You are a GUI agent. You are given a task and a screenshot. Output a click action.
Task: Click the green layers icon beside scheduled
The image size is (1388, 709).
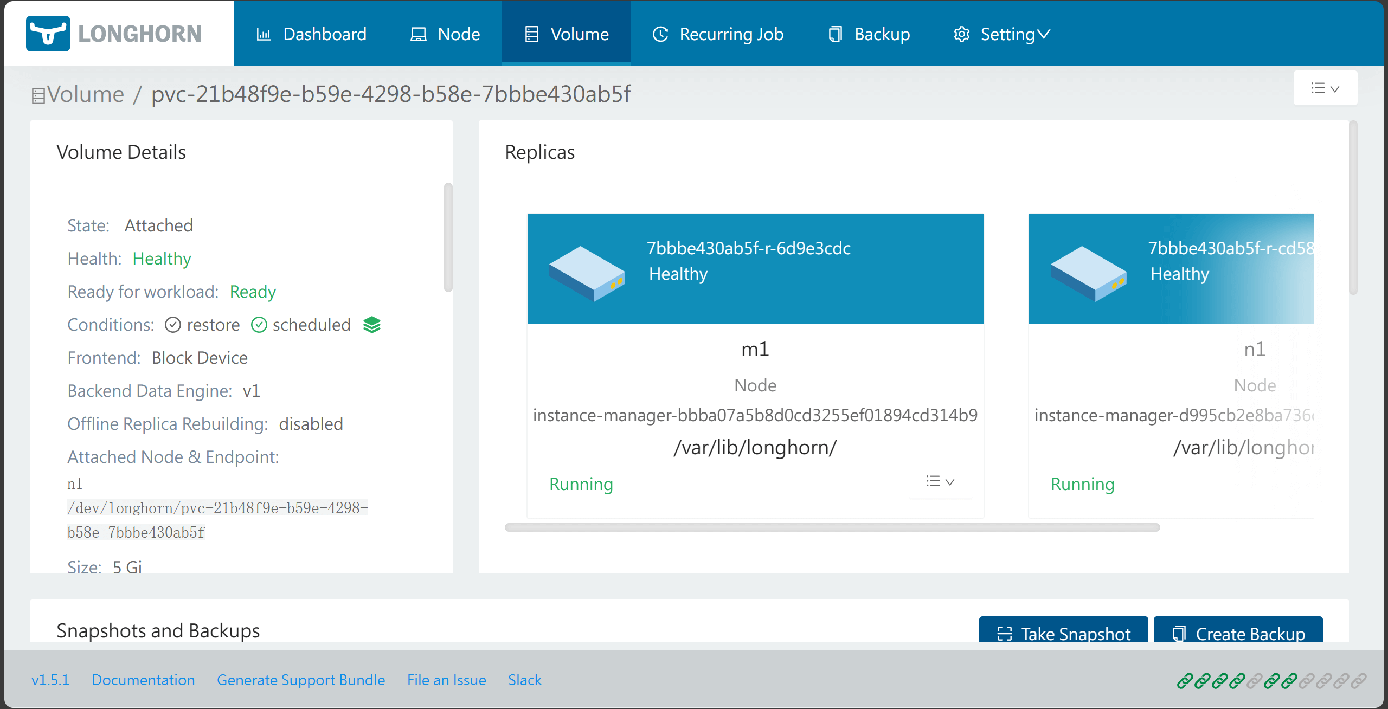tap(372, 325)
